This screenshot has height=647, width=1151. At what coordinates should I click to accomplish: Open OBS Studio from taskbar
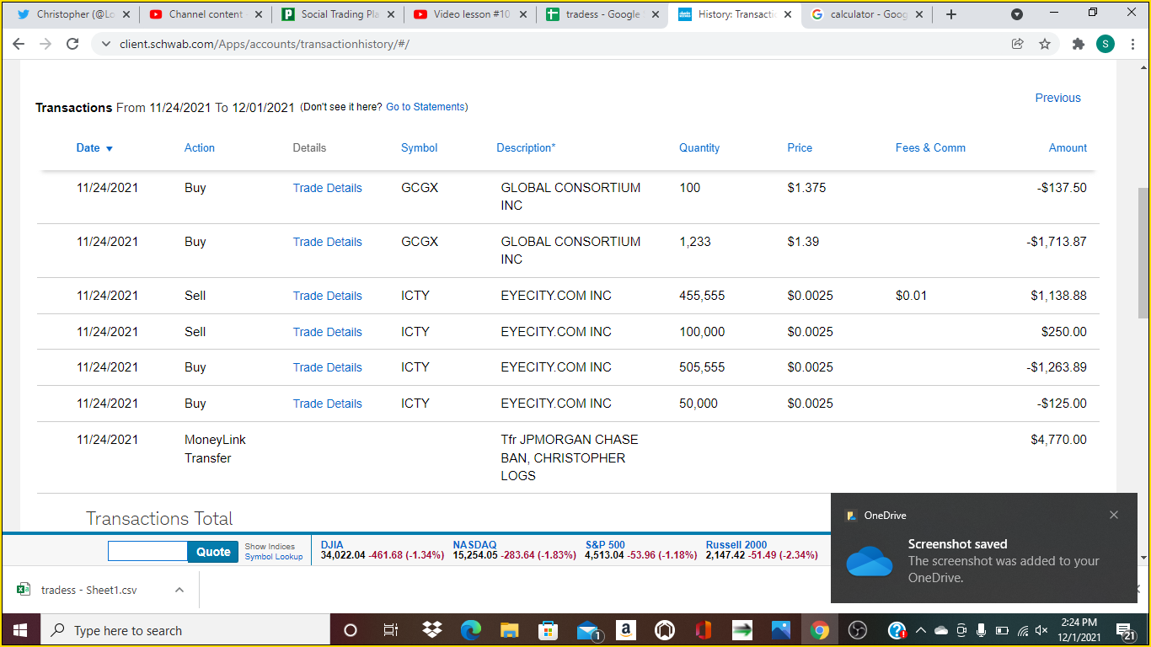[x=858, y=630]
